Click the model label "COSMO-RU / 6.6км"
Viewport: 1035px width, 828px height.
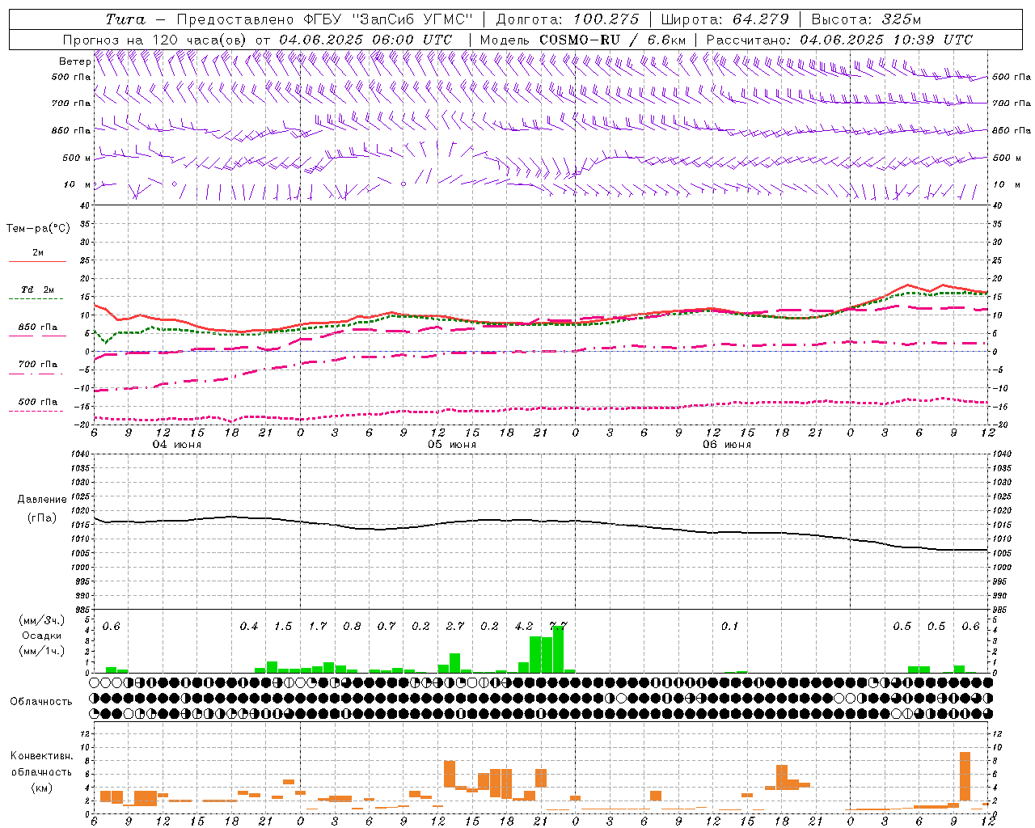(x=613, y=40)
